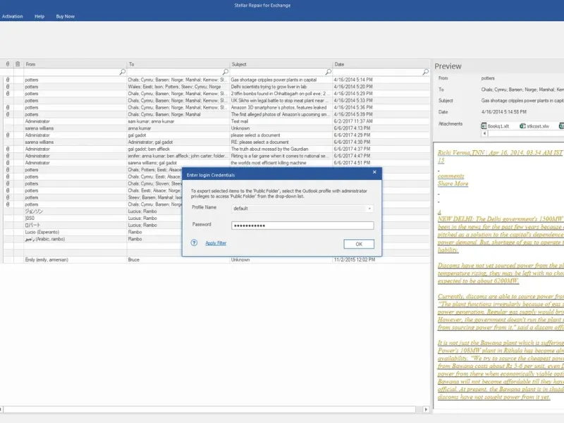Click the Share More link in preview
Screen dimensions: 564x423
point(453,183)
